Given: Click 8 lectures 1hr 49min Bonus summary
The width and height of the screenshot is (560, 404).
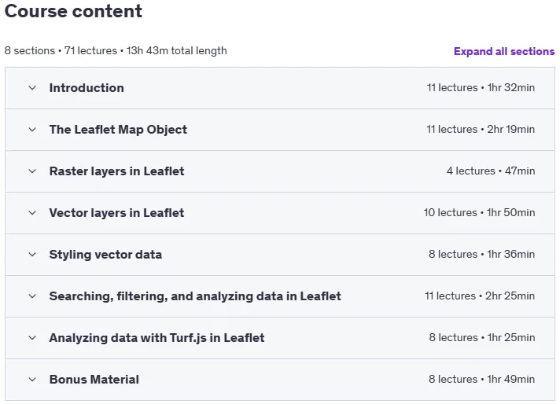Looking at the screenshot, I should [x=482, y=379].
